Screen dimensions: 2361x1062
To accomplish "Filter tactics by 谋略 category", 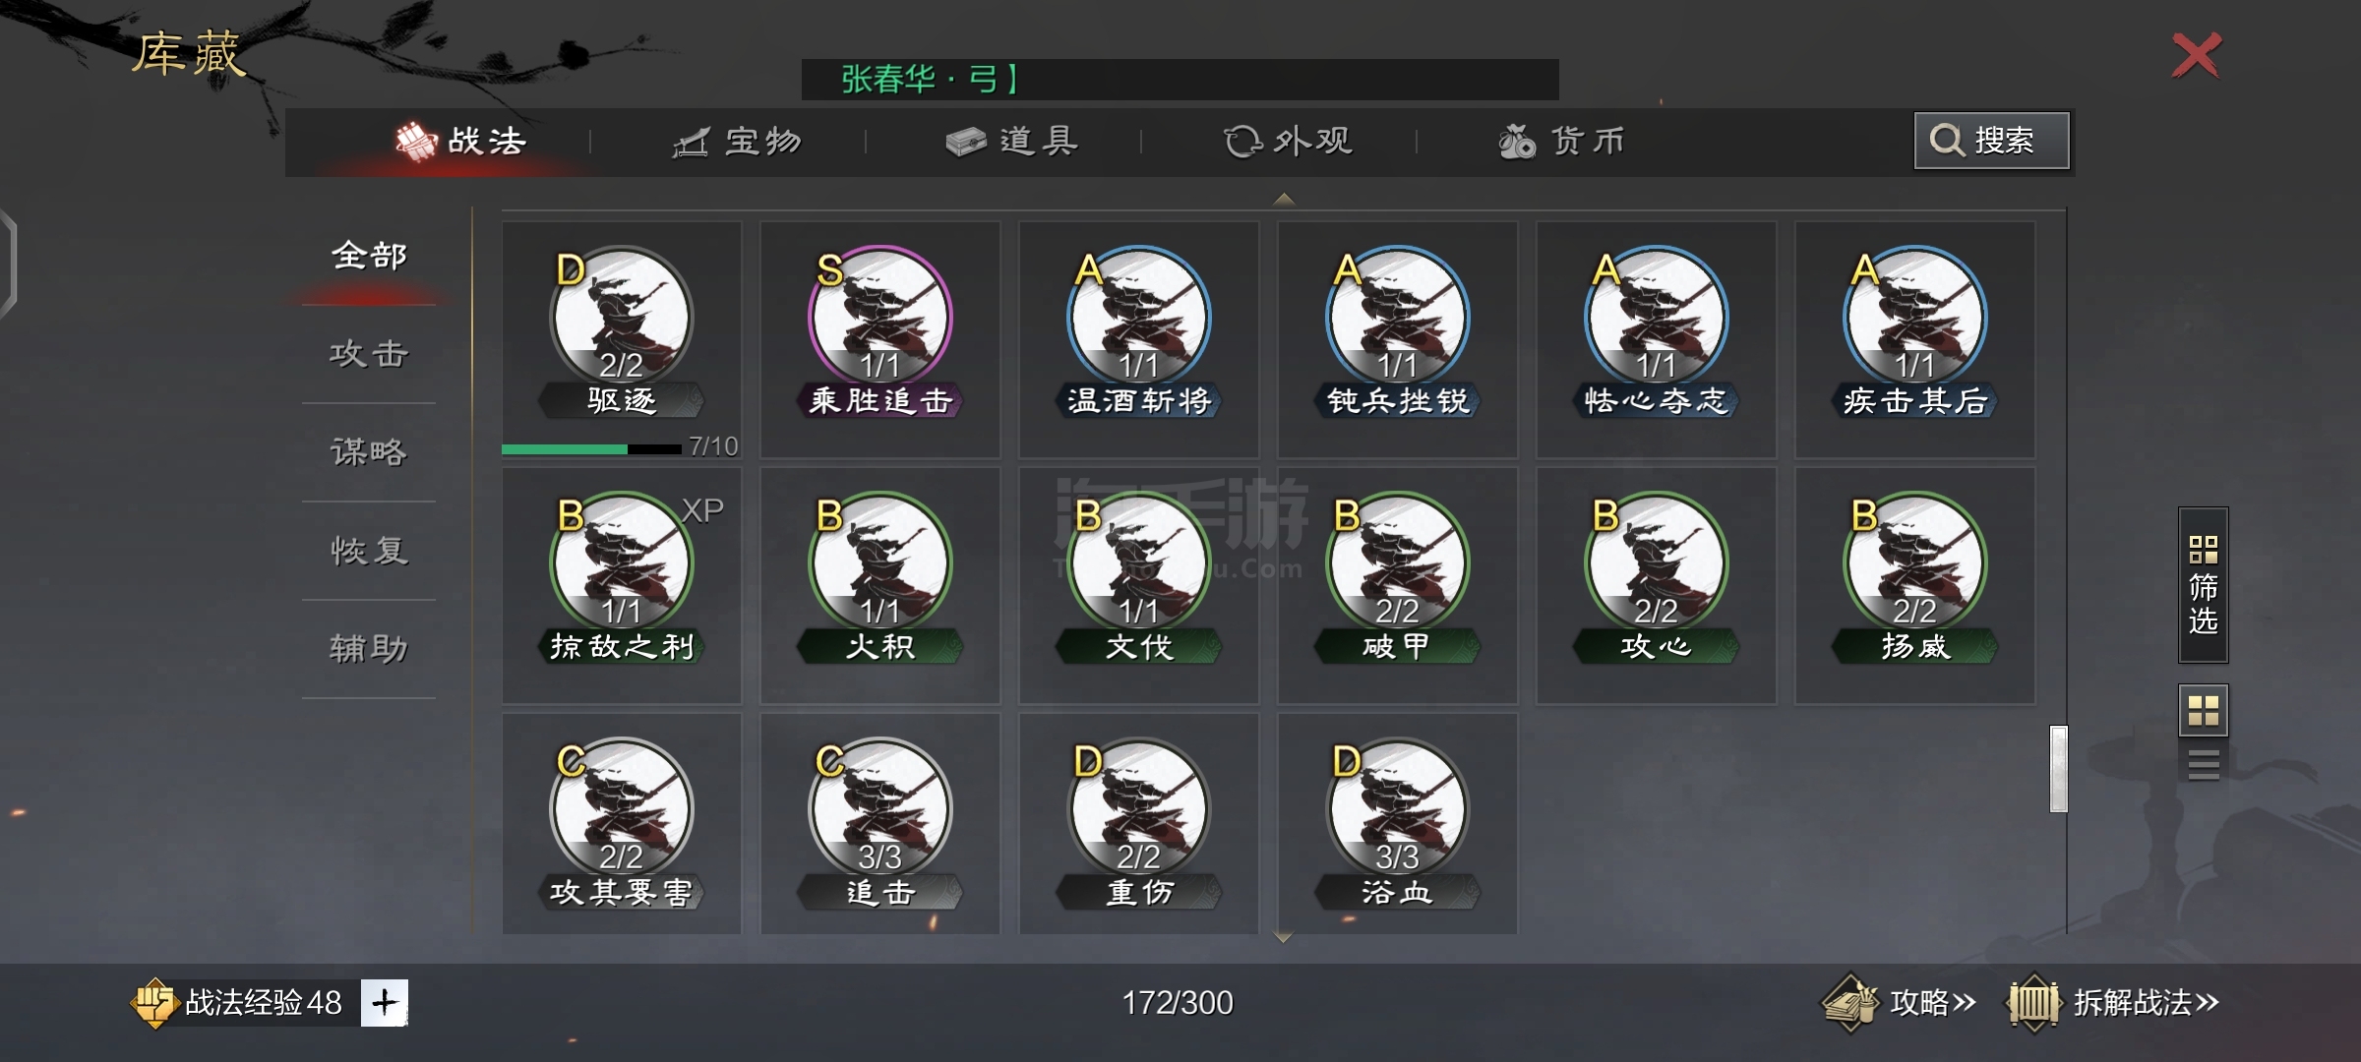I will point(369,452).
